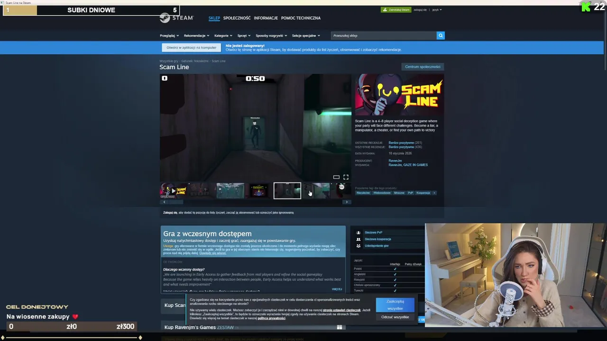Image resolution: width=607 pixels, height=341 pixels.
Task: Click Wszystkie gry breadcrumb
Action: 169,61
